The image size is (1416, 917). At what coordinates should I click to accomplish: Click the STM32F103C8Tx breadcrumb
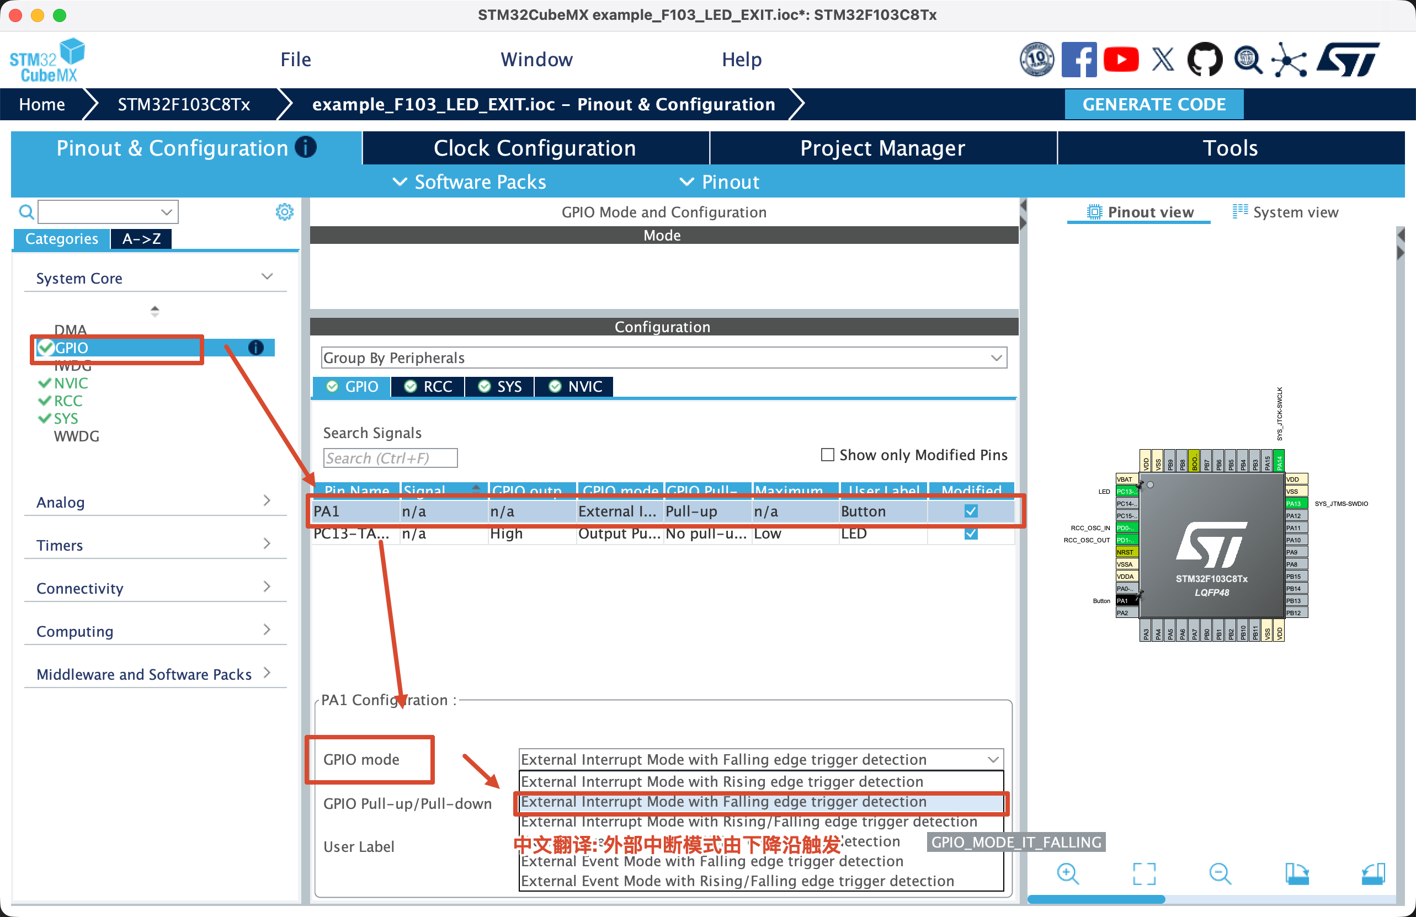pos(183,104)
